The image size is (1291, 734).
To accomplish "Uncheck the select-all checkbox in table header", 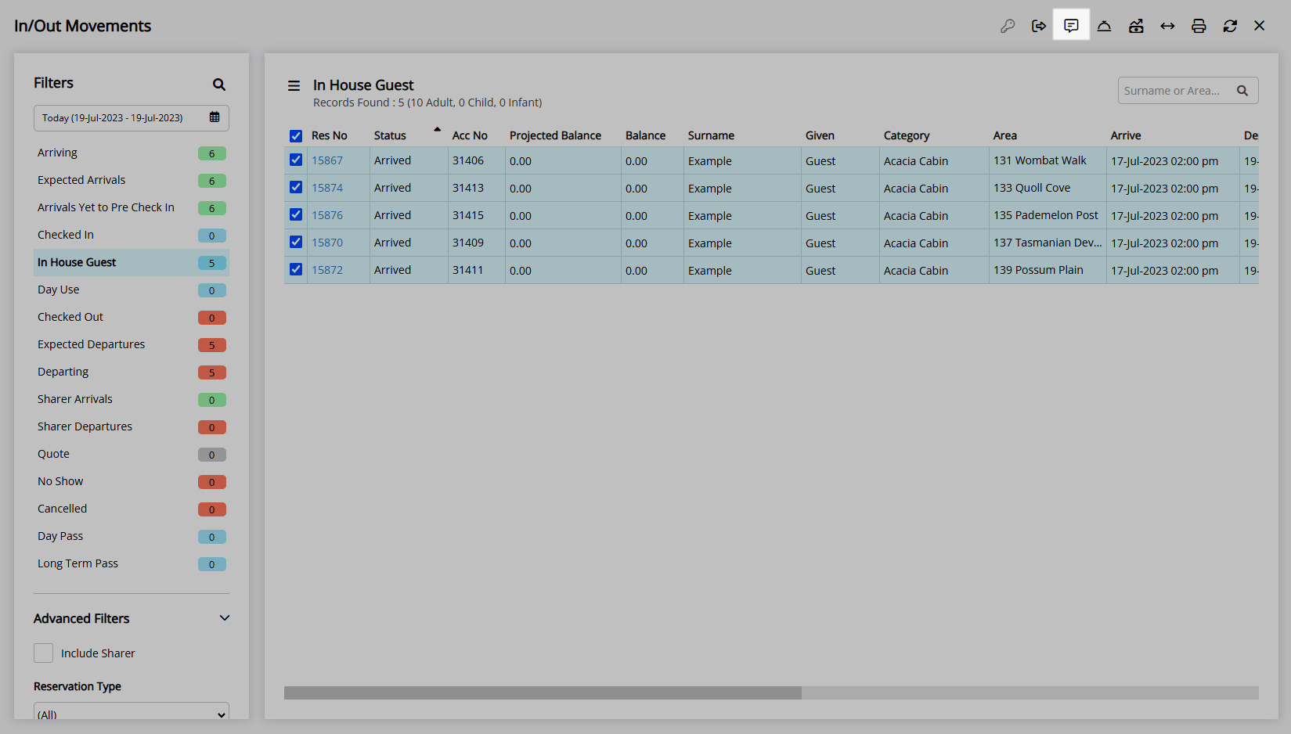I will pyautogui.click(x=296, y=136).
